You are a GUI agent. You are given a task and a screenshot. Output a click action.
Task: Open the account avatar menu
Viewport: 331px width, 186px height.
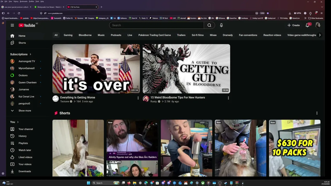(x=318, y=25)
